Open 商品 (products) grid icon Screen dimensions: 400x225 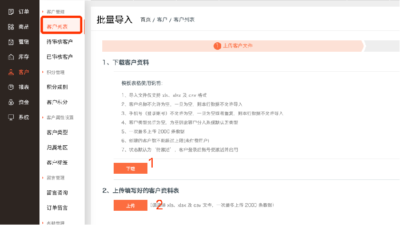[x=11, y=27]
